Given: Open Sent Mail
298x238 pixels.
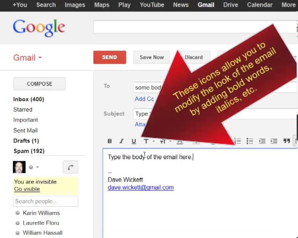Looking at the screenshot, I should (25, 130).
